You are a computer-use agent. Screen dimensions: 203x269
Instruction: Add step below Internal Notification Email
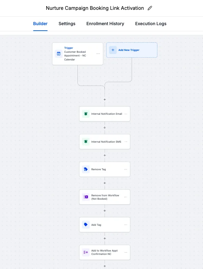click(x=105, y=128)
